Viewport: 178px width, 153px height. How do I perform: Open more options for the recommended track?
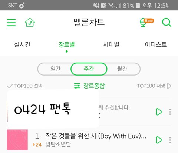(170, 112)
